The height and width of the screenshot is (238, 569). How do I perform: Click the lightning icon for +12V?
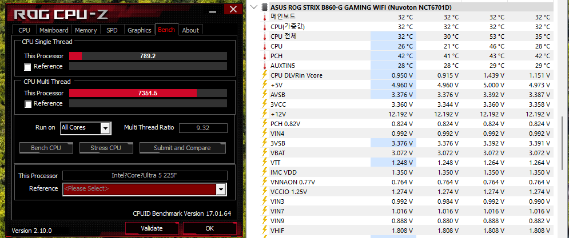point(265,114)
